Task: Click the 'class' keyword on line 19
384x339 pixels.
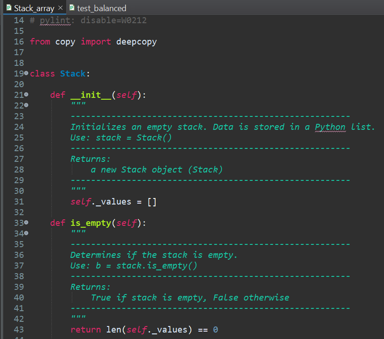Action: click(x=42, y=74)
